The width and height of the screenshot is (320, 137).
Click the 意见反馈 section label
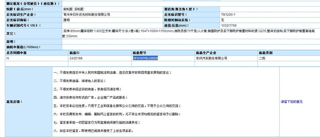click(x=14, y=102)
